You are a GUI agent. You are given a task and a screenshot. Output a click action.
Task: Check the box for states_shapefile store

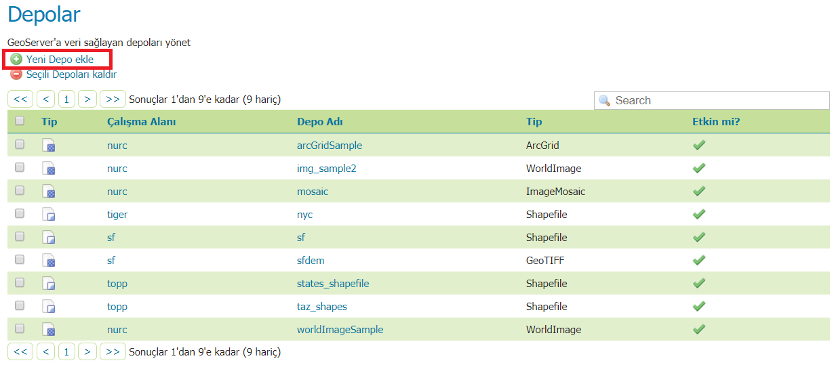(x=20, y=282)
